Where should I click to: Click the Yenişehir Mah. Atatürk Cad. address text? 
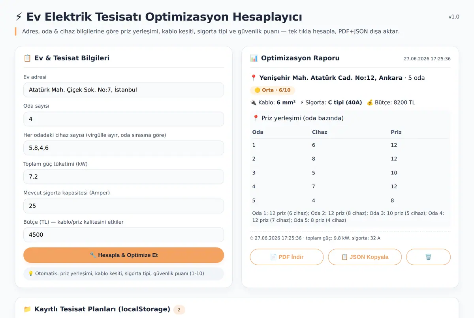[x=331, y=78]
